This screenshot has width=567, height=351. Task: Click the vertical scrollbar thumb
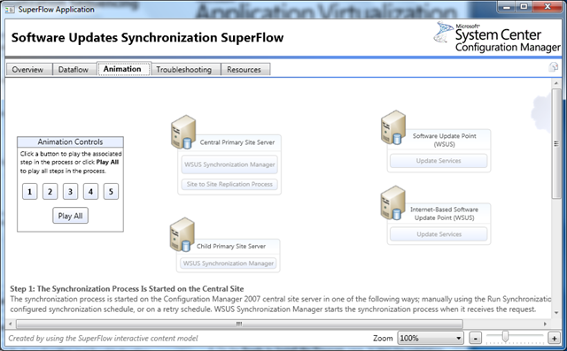[556, 143]
